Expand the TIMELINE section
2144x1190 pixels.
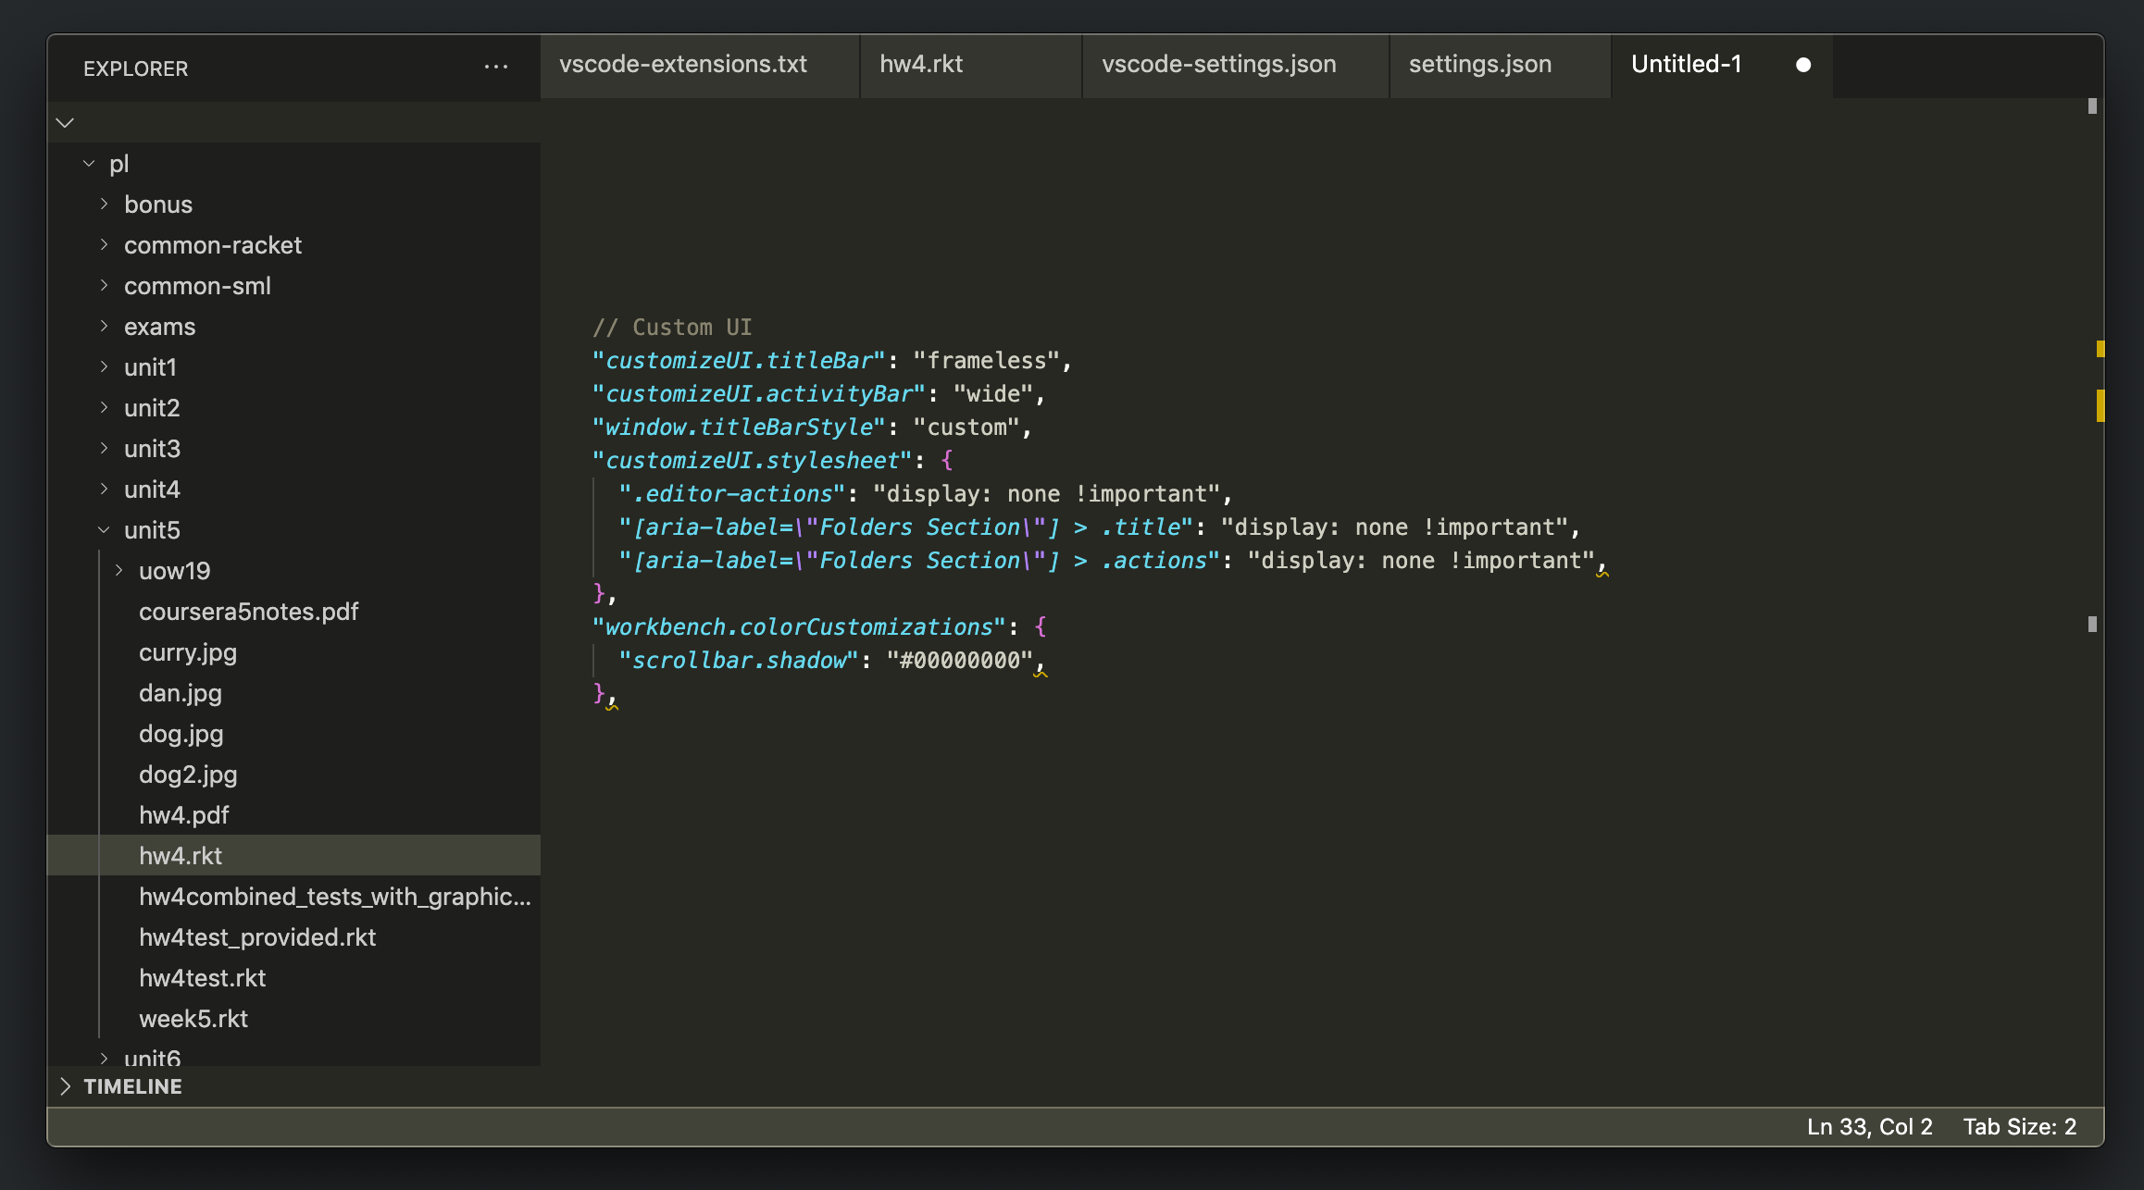(x=66, y=1086)
